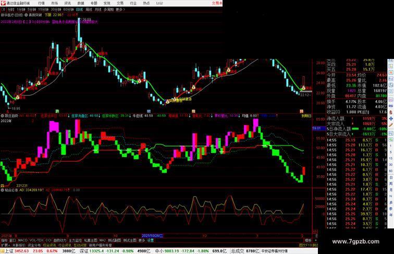Click the 月 monthly sidebar shortcut
The image size is (394, 254).
[x=391, y=190]
